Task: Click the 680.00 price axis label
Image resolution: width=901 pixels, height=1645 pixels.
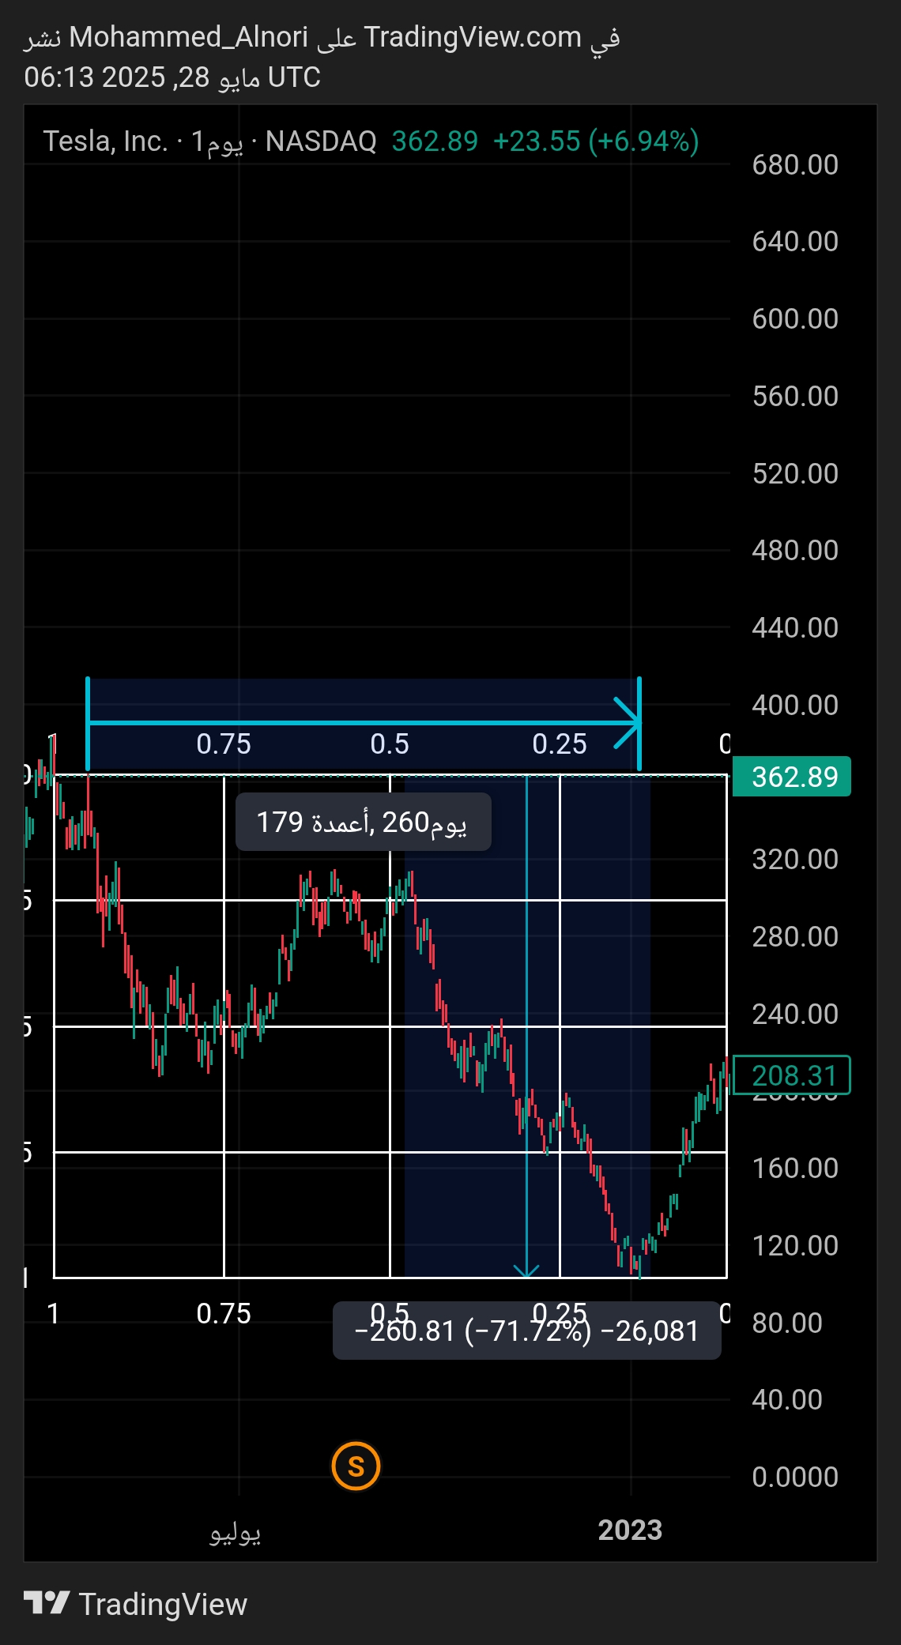Action: 795,165
